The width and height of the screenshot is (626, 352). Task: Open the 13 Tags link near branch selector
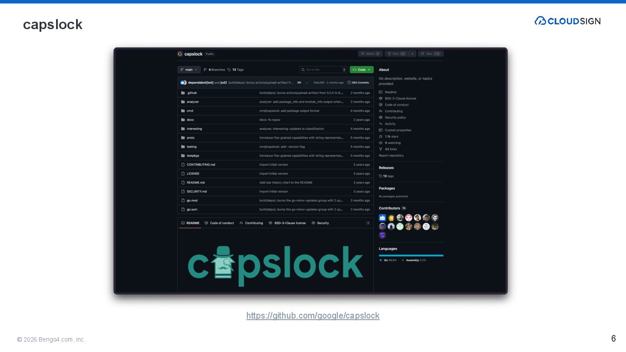[236, 70]
